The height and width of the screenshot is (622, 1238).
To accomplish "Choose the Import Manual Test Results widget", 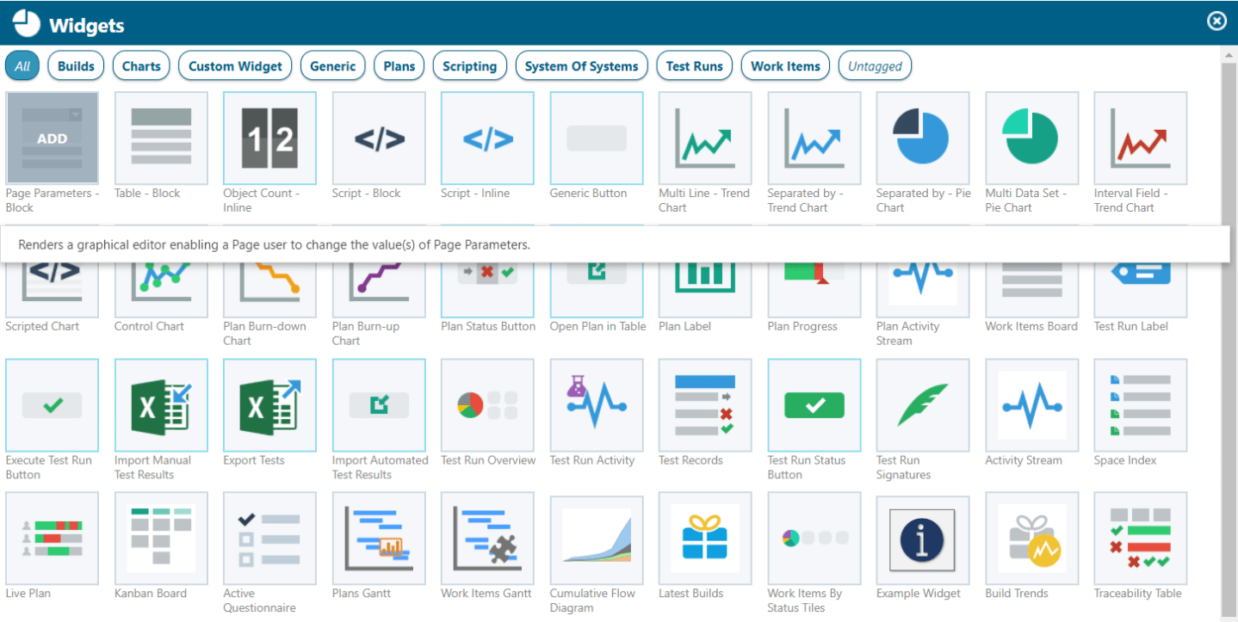I will (x=160, y=404).
